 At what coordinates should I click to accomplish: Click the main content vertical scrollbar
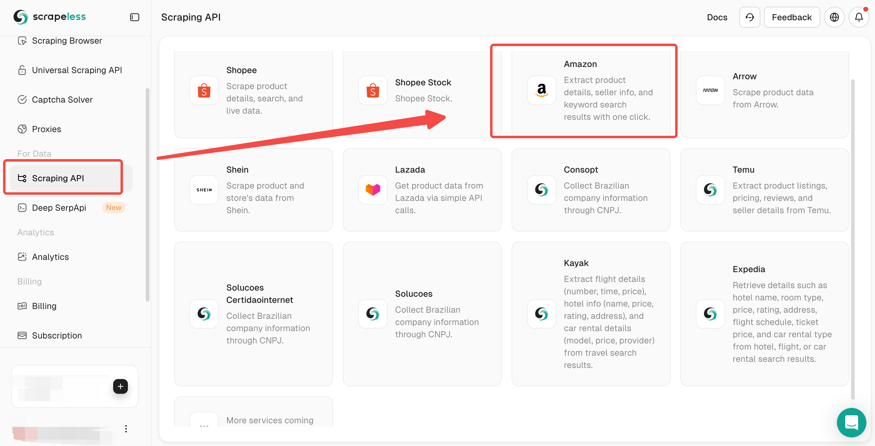click(x=853, y=239)
